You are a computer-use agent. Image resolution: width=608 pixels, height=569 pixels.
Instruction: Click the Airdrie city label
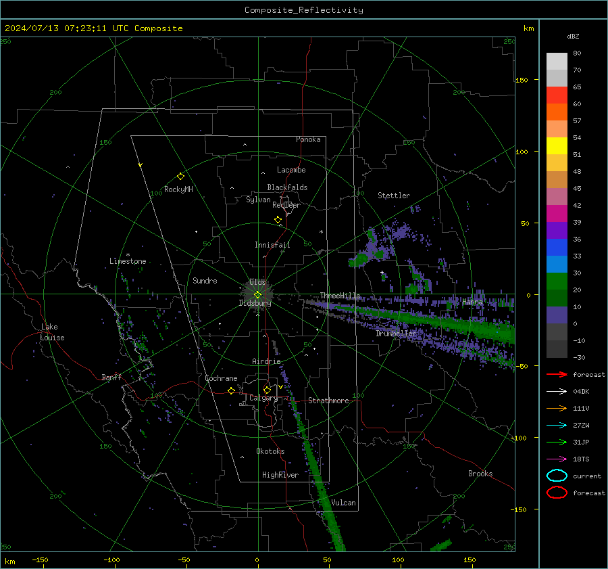pos(266,361)
